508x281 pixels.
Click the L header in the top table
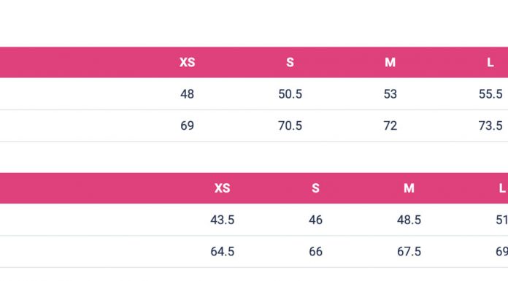[x=490, y=62]
